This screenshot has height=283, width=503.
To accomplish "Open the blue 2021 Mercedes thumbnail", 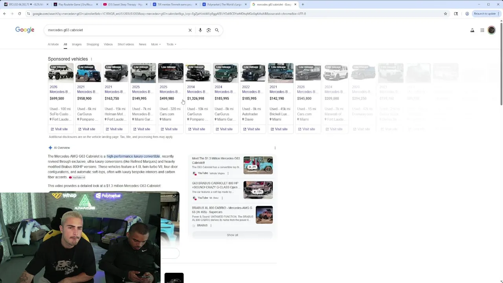I will coord(88,73).
